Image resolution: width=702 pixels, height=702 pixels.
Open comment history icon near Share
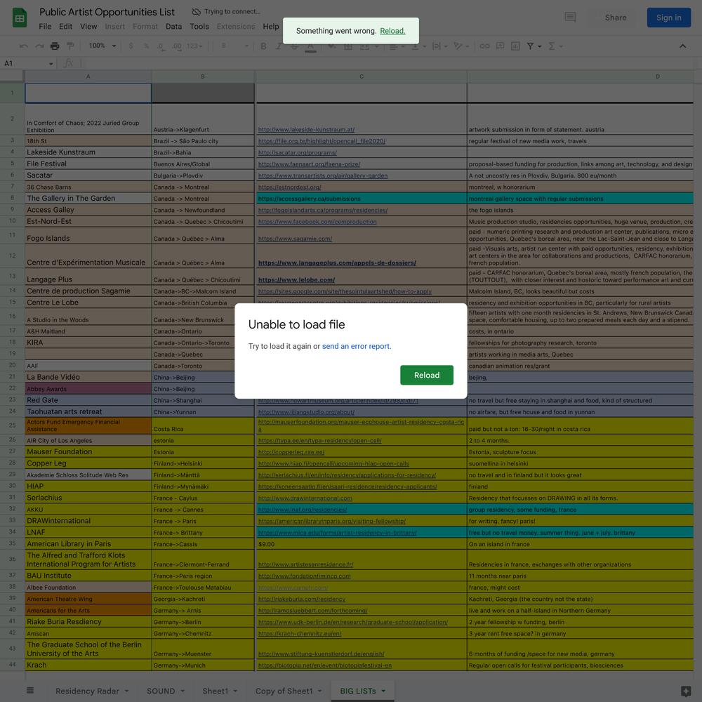pos(570,18)
